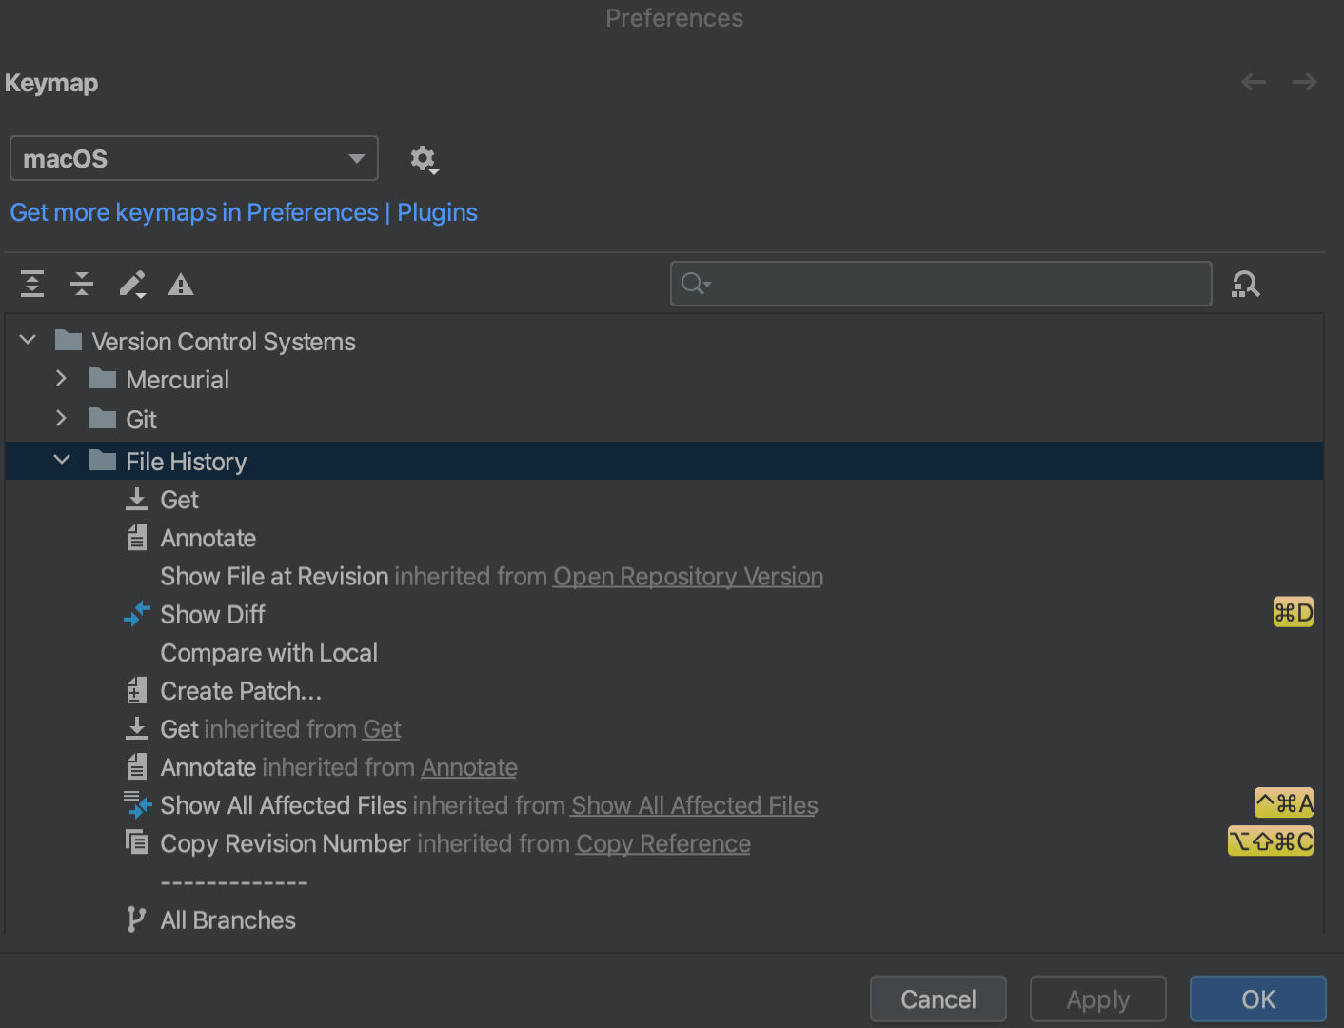Collapse all nodes in the keymap tree
This screenshot has height=1028, width=1344.
point(81,284)
